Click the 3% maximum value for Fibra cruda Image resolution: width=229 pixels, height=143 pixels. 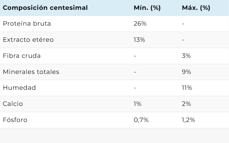(186, 56)
